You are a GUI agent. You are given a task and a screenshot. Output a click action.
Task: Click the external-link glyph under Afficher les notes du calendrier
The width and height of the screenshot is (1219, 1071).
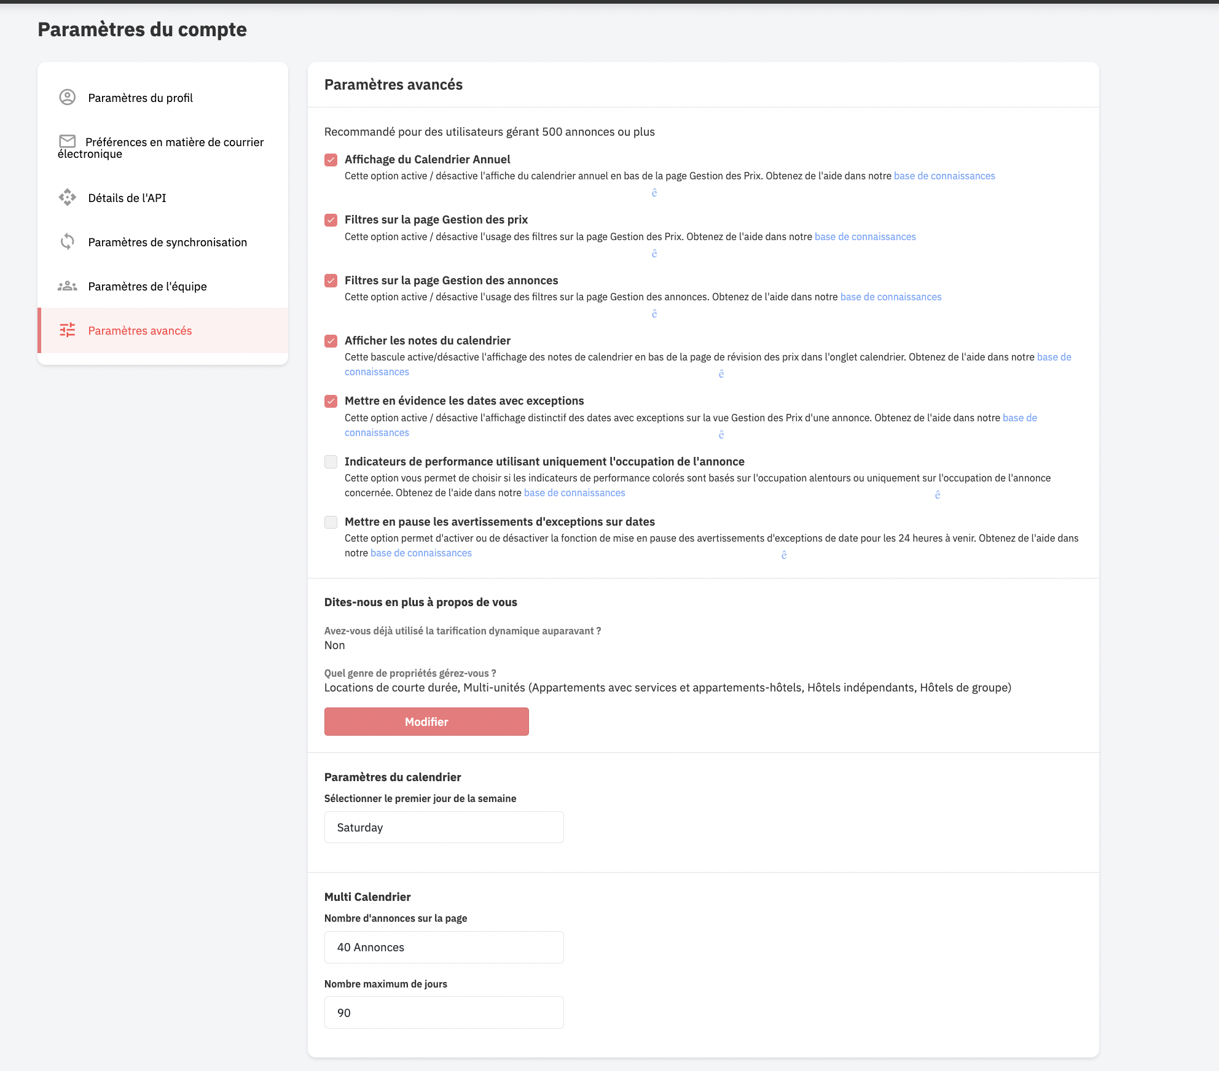click(x=721, y=374)
